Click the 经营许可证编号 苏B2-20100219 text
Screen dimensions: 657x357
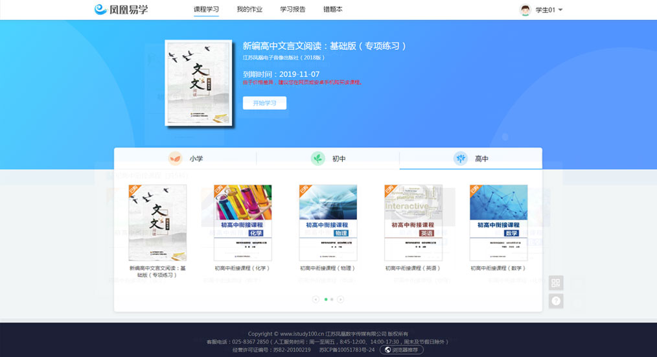[271, 350]
